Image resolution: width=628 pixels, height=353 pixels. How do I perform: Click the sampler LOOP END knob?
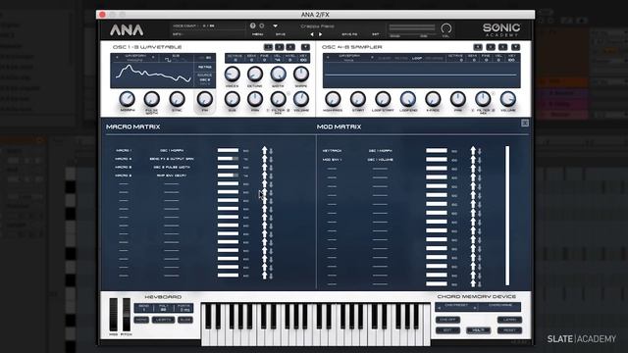408,98
